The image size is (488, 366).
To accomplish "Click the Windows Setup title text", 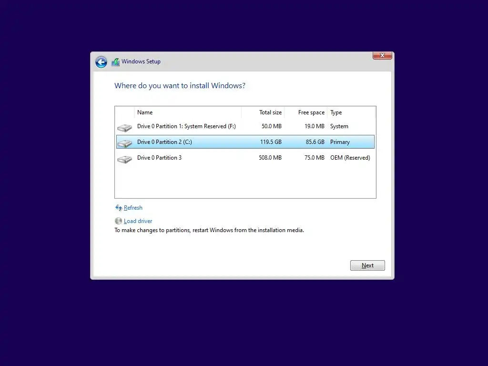I will [x=141, y=61].
